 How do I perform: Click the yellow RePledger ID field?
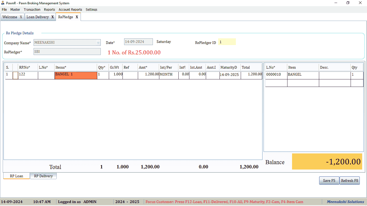click(227, 42)
